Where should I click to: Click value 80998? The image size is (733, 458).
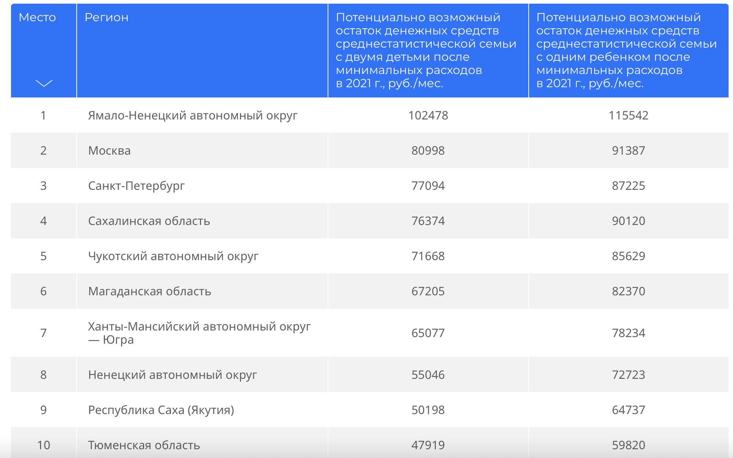[428, 151]
